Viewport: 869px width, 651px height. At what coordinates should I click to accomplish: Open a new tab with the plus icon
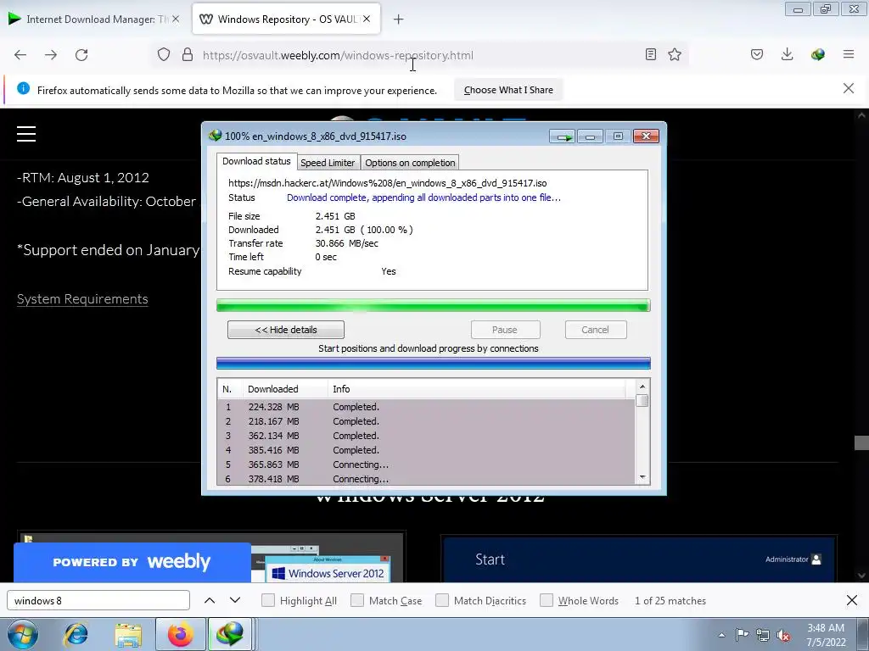(x=399, y=19)
